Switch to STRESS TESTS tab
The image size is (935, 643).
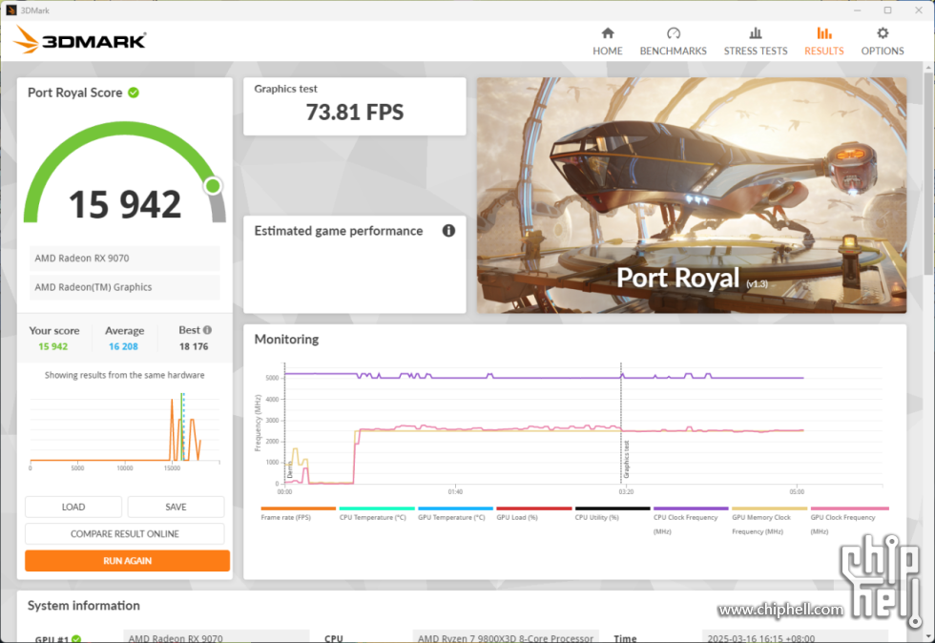[x=755, y=41]
